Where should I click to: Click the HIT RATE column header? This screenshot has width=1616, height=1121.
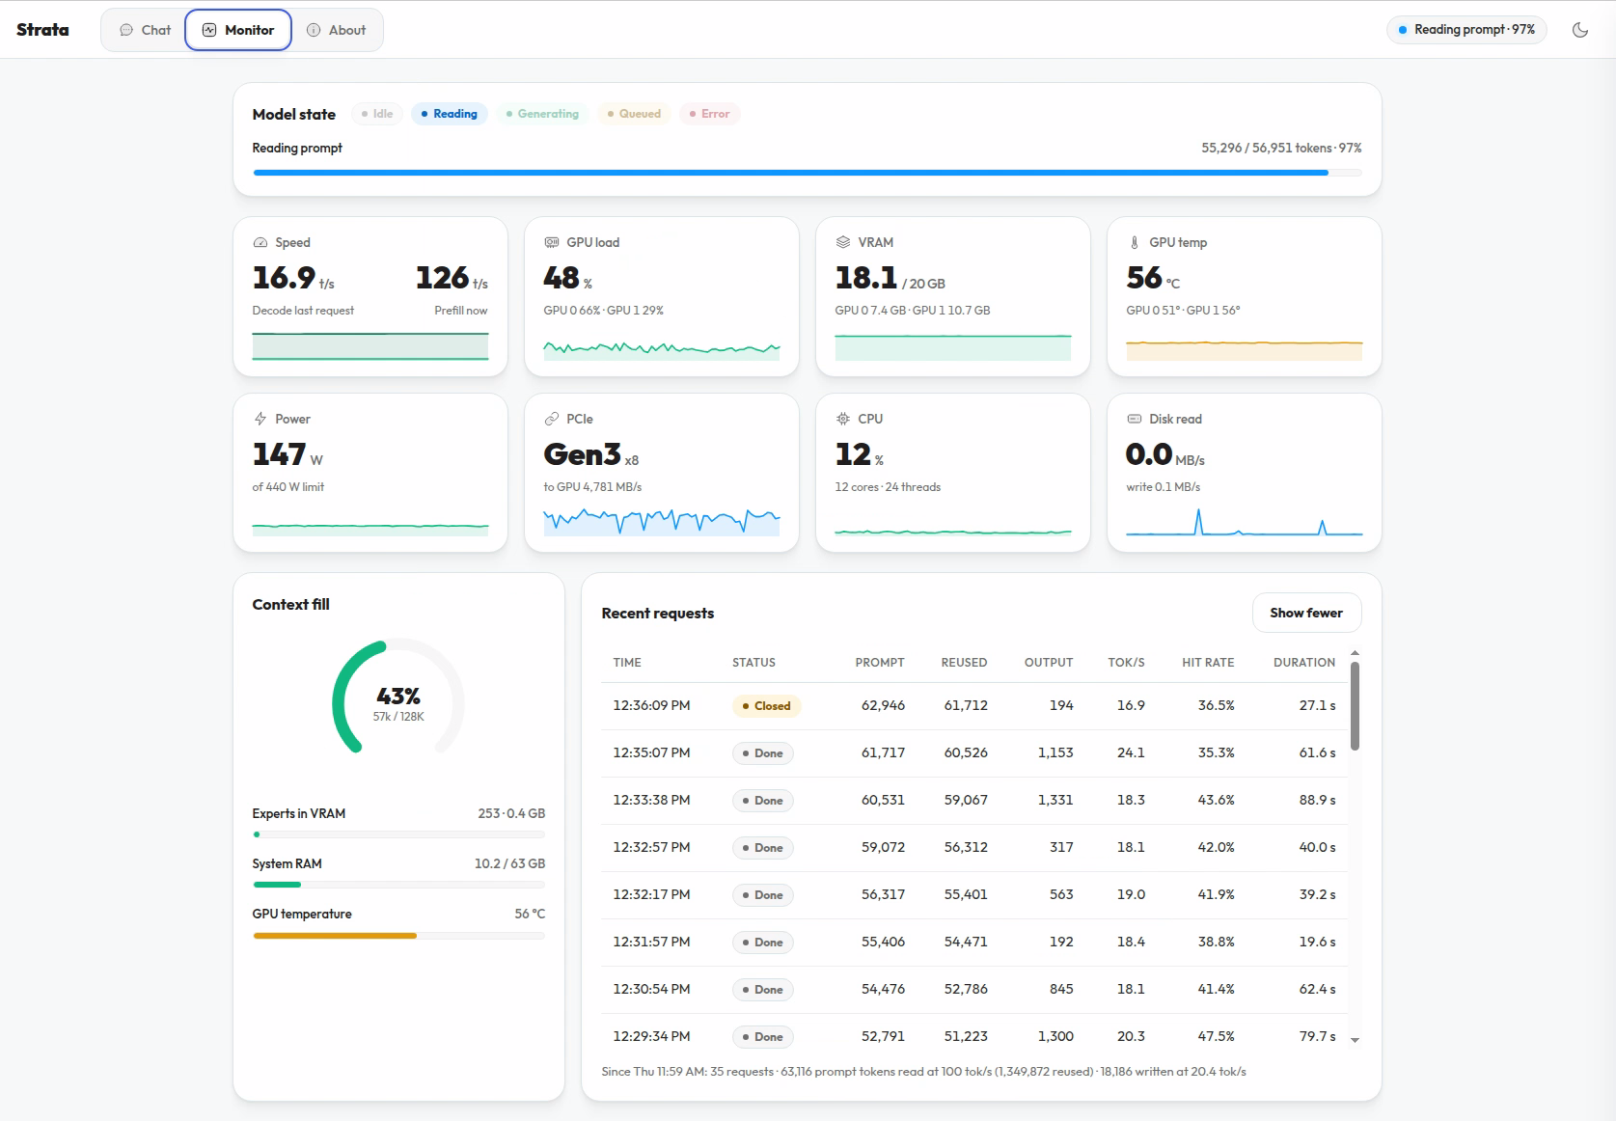coord(1208,663)
